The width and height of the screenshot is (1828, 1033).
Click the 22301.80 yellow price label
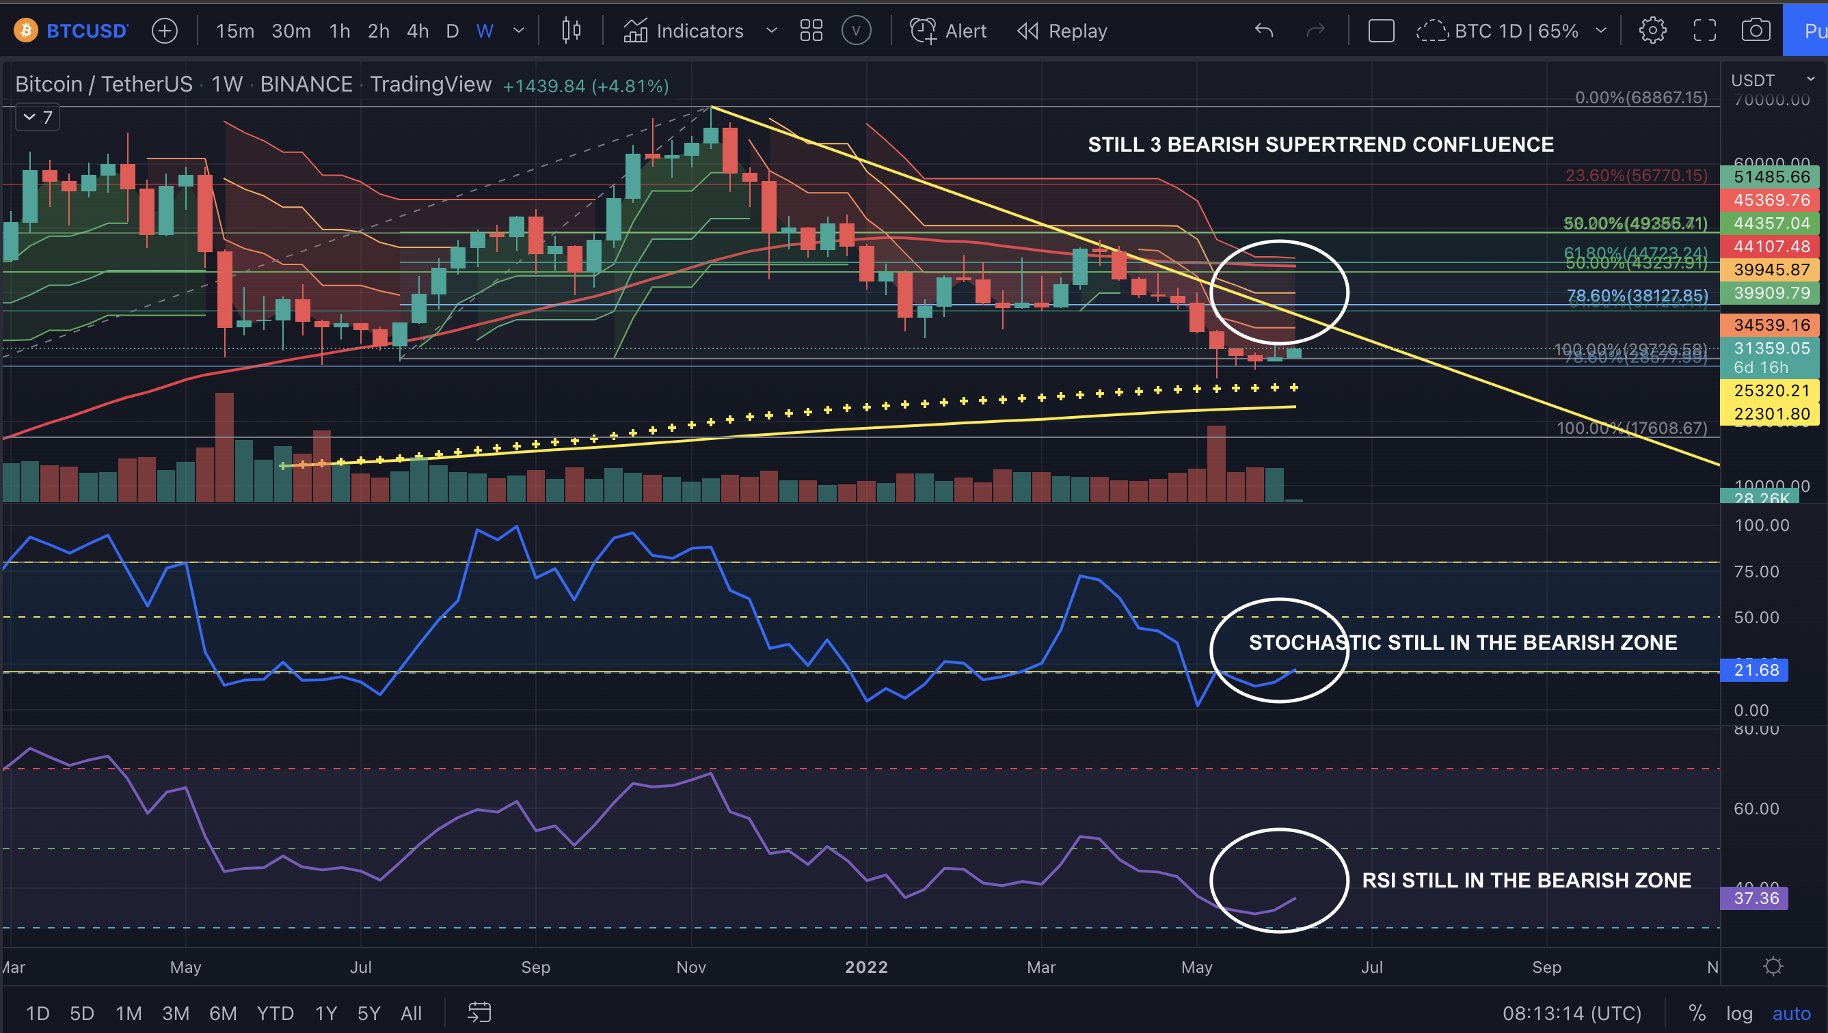tap(1769, 413)
